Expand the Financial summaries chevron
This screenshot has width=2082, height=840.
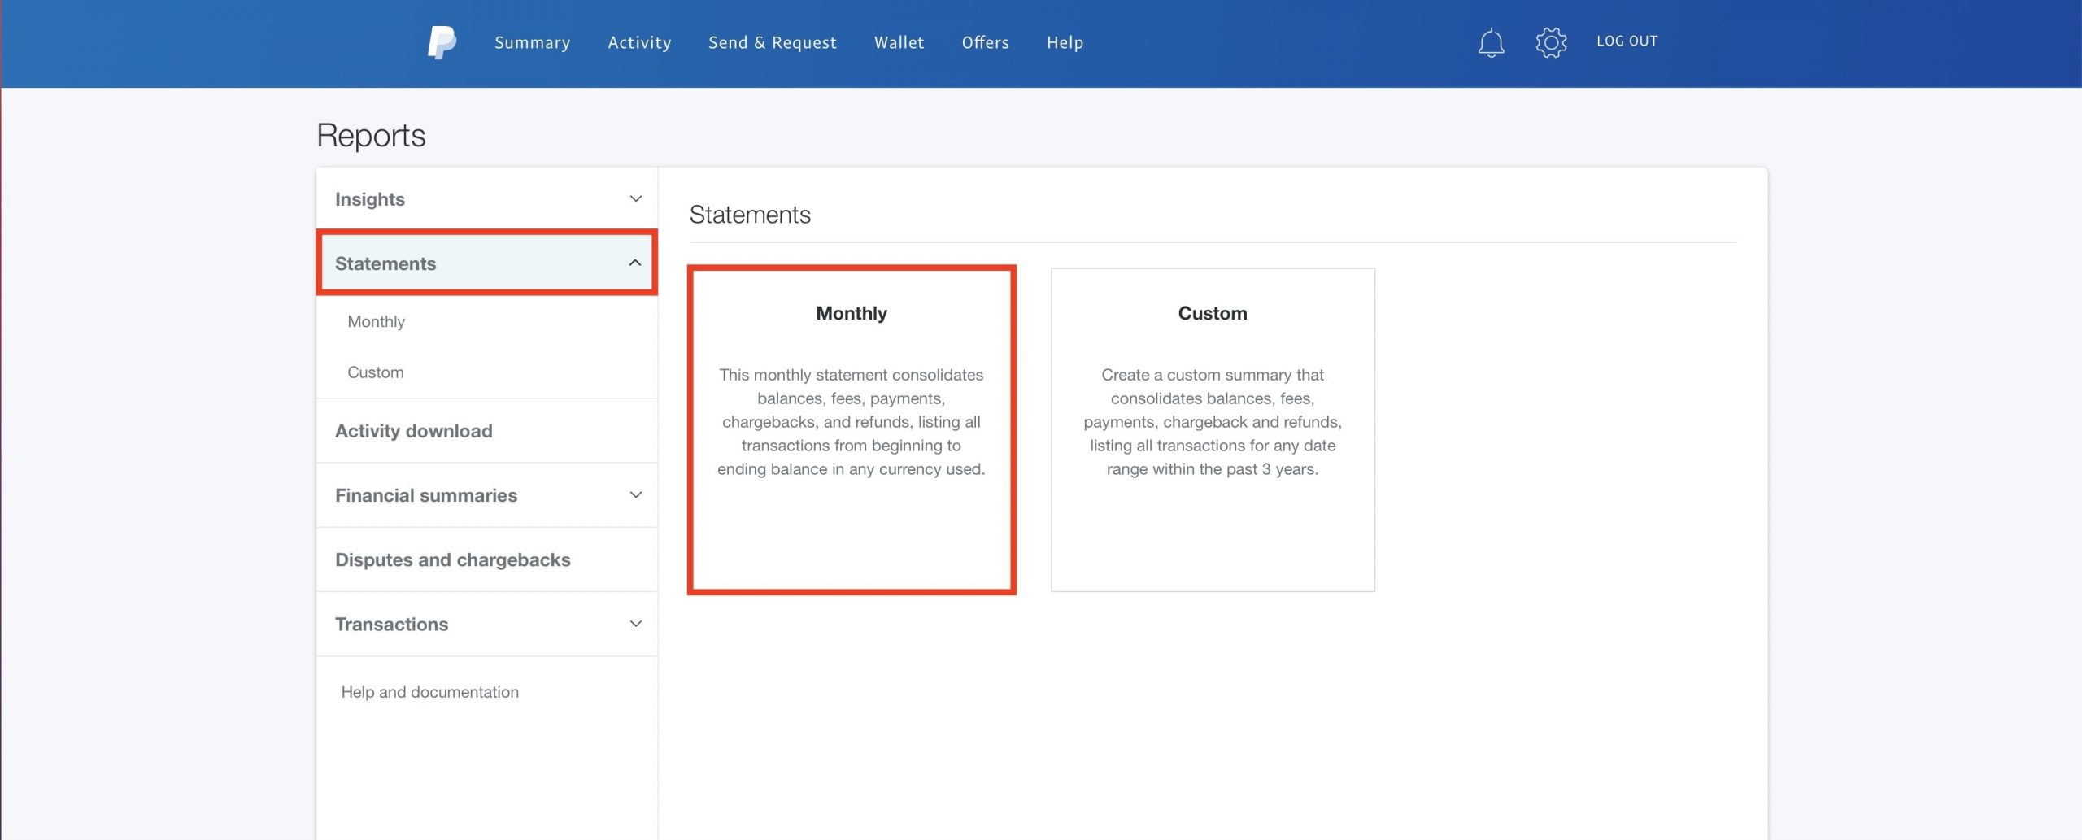[x=635, y=495]
